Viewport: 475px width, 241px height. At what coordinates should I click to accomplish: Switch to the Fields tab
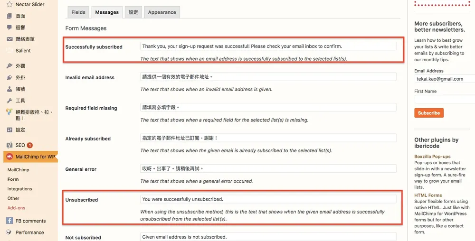pyautogui.click(x=78, y=12)
